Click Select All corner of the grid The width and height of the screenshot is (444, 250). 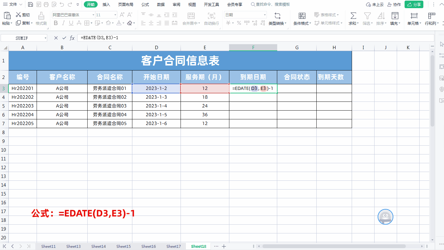click(4, 48)
